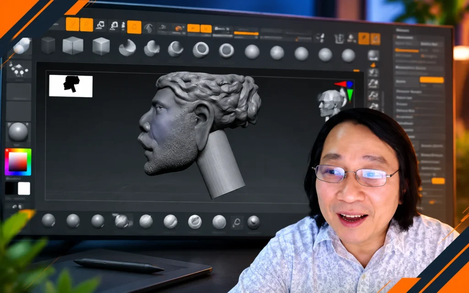469x293 pixels.
Task: Click the bucket icon in the top toolbar
Action: click(339, 38)
